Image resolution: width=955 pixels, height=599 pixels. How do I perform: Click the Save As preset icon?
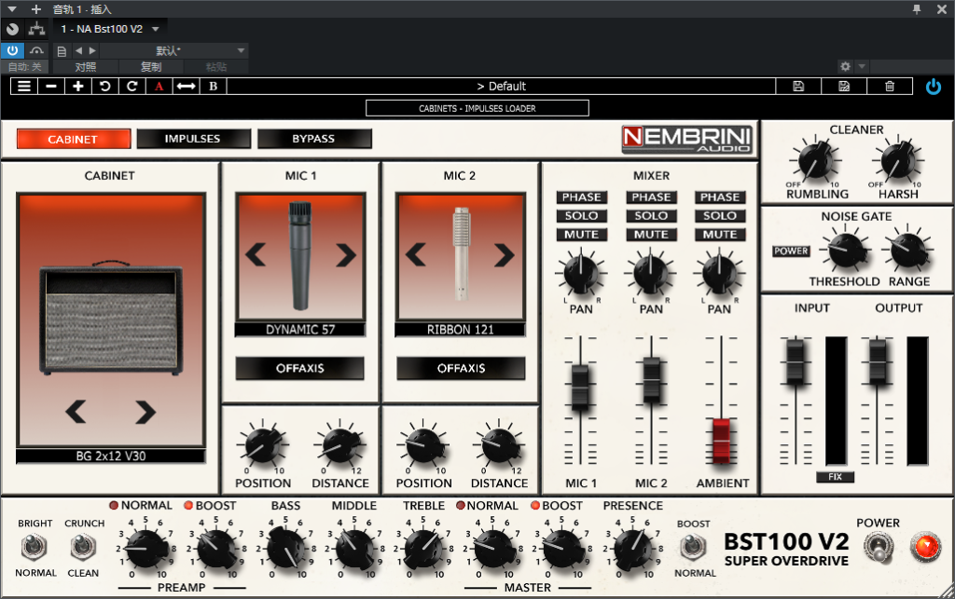843,87
